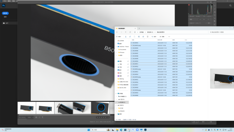Select the first filmstrip thumbnail
Screen dimensions: 234x132
tap(27, 108)
